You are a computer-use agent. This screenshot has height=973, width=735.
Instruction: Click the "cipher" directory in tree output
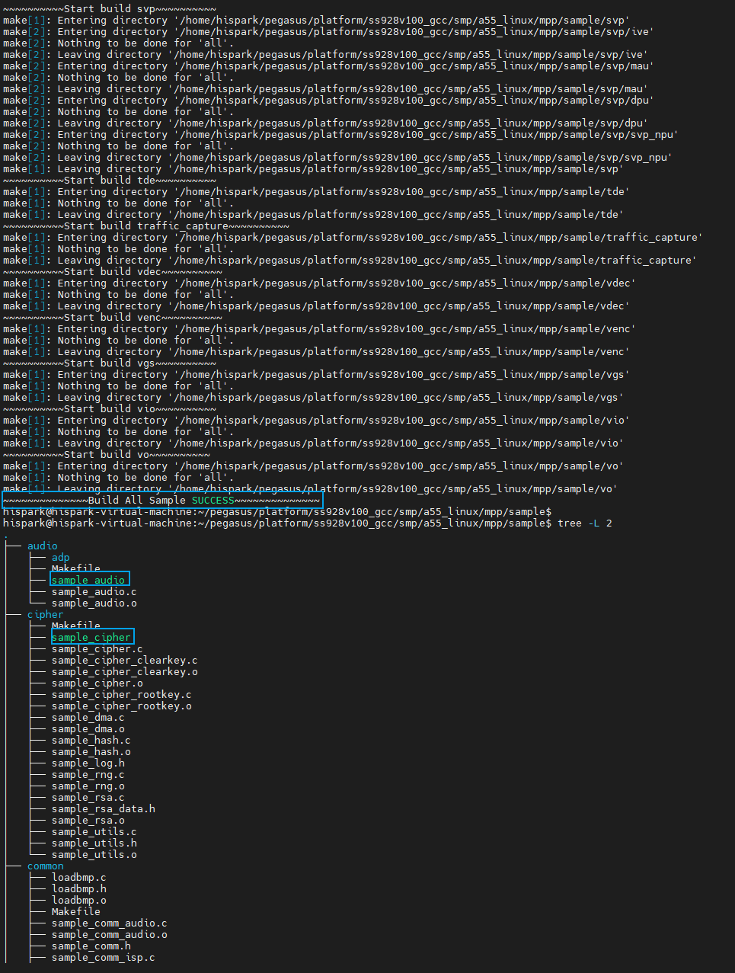(x=46, y=614)
